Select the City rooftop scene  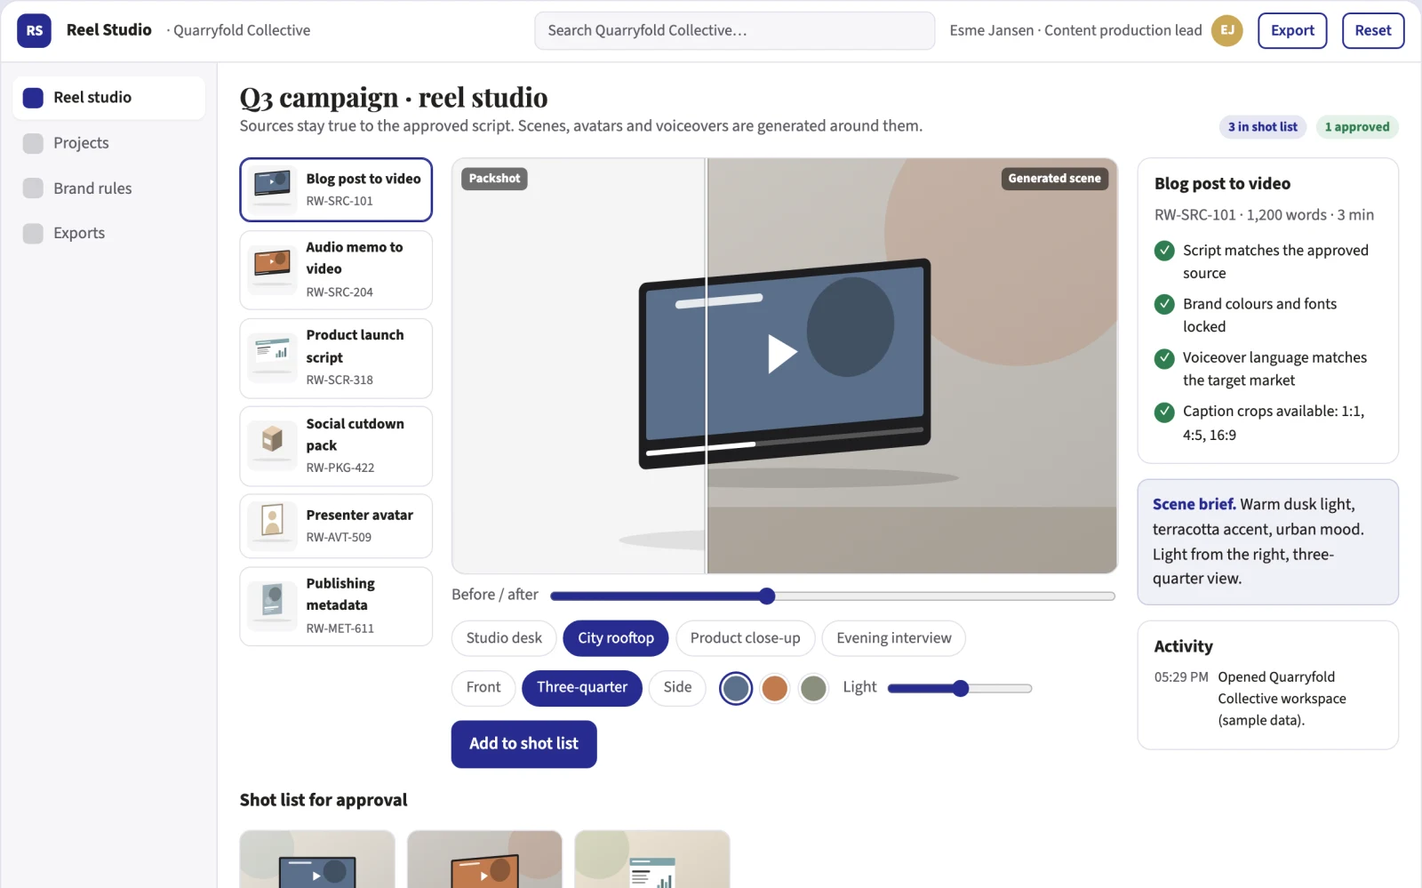(616, 638)
